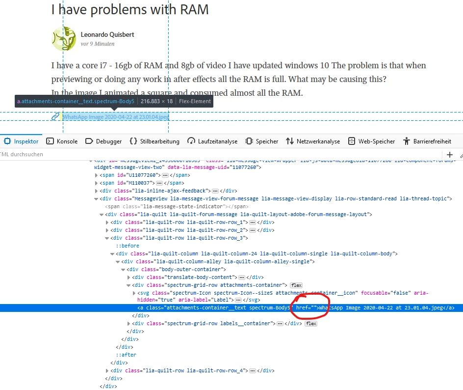
Task: Select the ::before pseudo-element row
Action: (x=127, y=246)
